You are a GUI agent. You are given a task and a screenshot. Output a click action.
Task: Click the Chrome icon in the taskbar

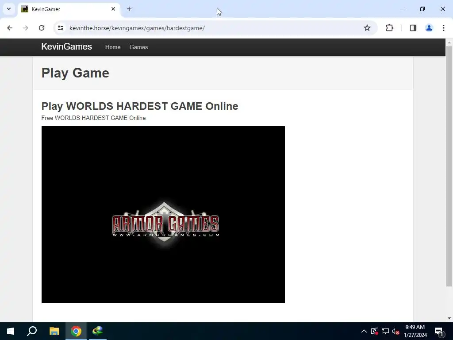(x=76, y=331)
